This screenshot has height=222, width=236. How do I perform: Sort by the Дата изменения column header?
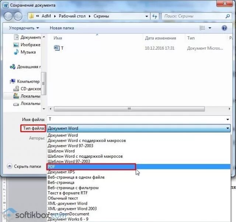tap(160, 38)
